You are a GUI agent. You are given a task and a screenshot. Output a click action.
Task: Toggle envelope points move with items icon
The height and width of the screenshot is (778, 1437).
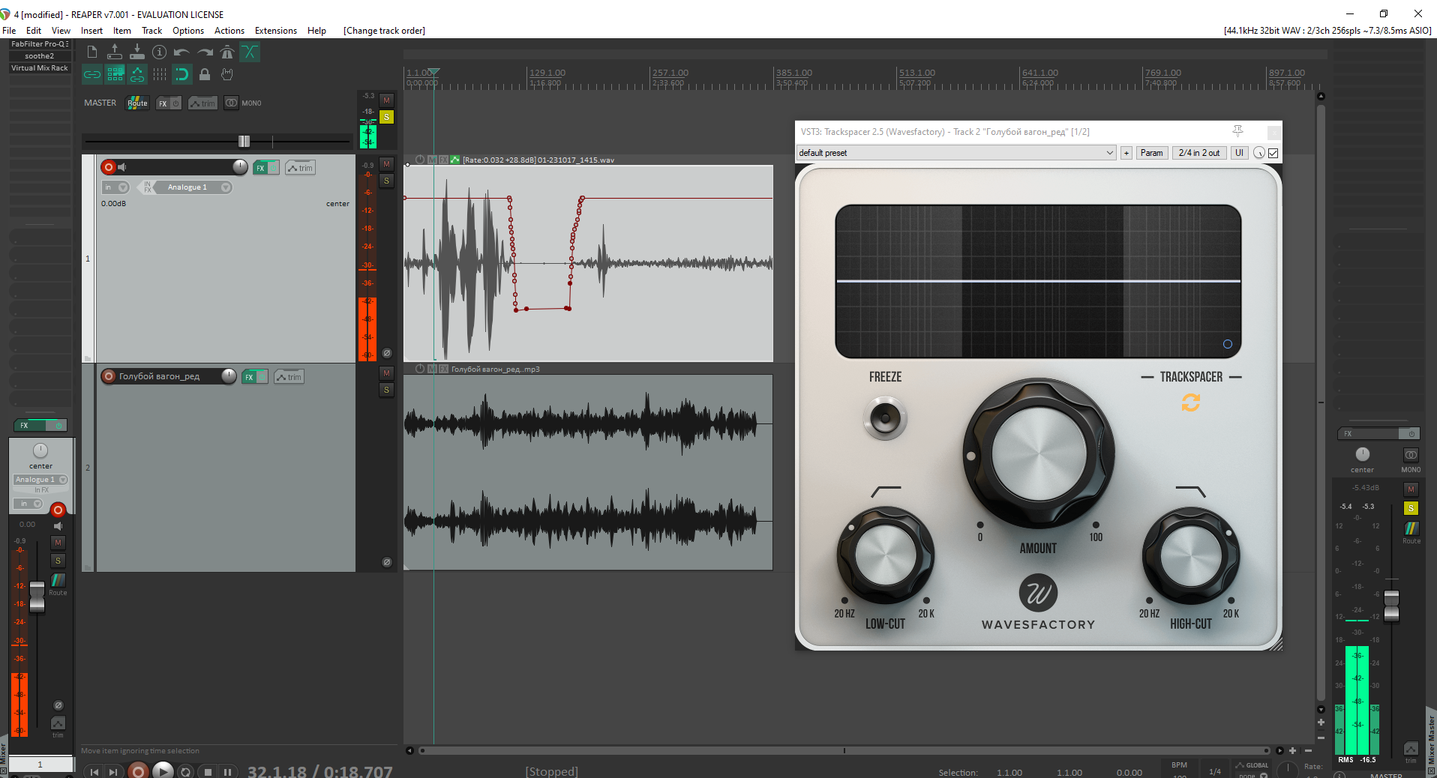[x=137, y=74]
